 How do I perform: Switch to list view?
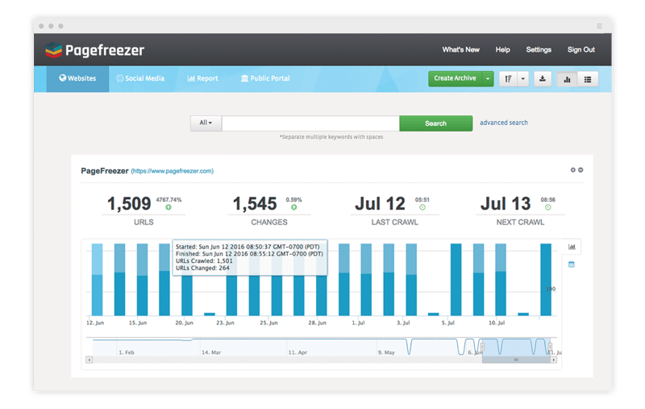tap(588, 78)
